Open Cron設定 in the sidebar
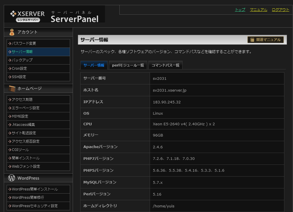 point(19,69)
